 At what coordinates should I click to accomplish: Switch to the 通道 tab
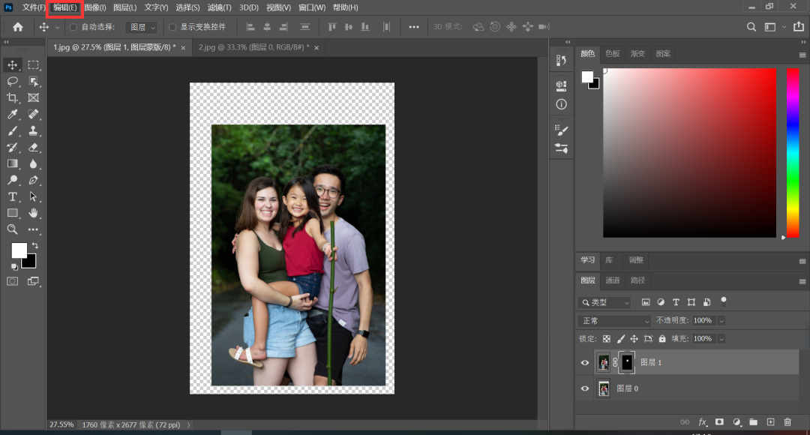(x=612, y=280)
